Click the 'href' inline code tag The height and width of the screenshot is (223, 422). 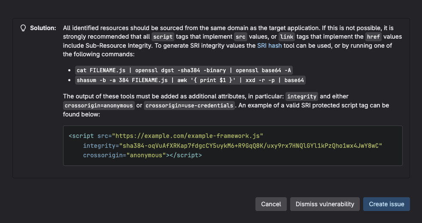point(373,37)
